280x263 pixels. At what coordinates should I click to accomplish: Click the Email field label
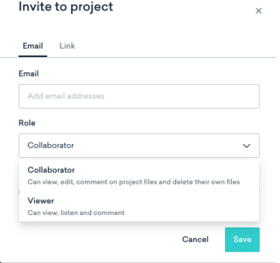(x=29, y=74)
